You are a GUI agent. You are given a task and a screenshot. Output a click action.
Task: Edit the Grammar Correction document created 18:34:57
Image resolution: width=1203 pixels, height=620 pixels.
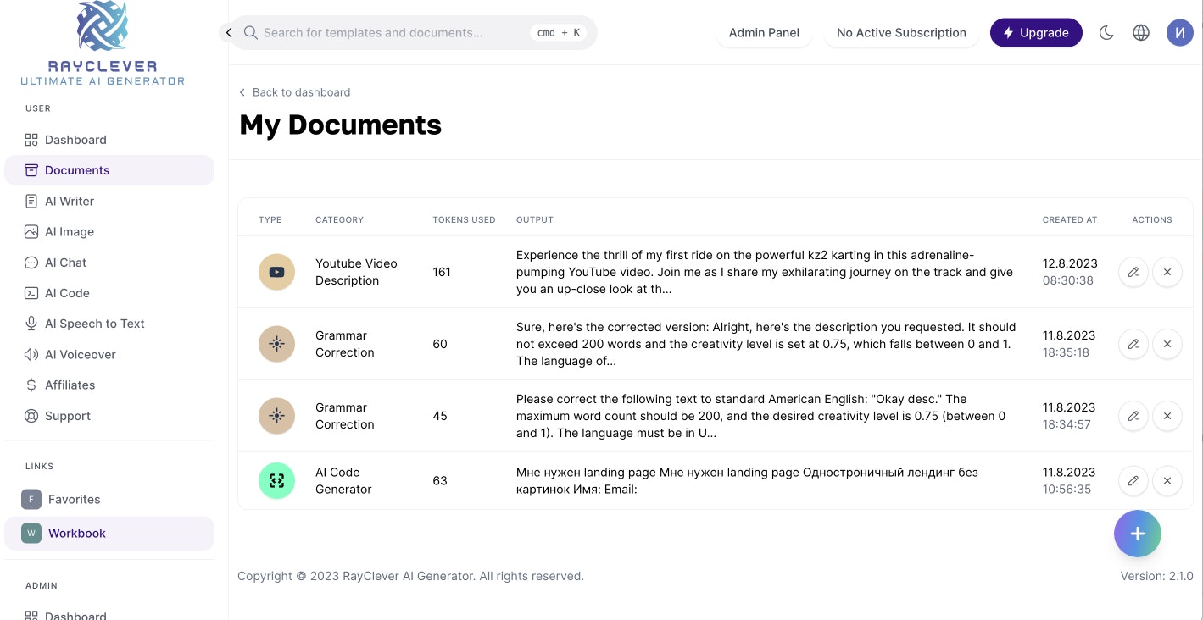pyautogui.click(x=1133, y=416)
